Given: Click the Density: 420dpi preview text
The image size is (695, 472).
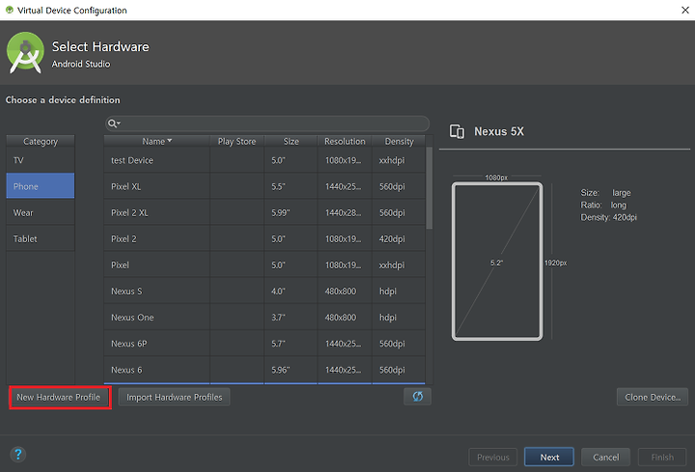Looking at the screenshot, I should 608,217.
